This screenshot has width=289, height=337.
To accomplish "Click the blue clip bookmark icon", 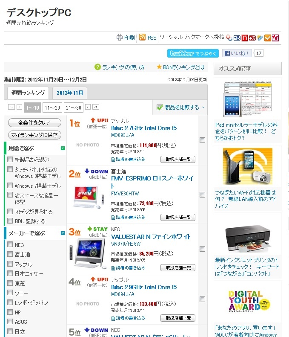I will 260,38.
